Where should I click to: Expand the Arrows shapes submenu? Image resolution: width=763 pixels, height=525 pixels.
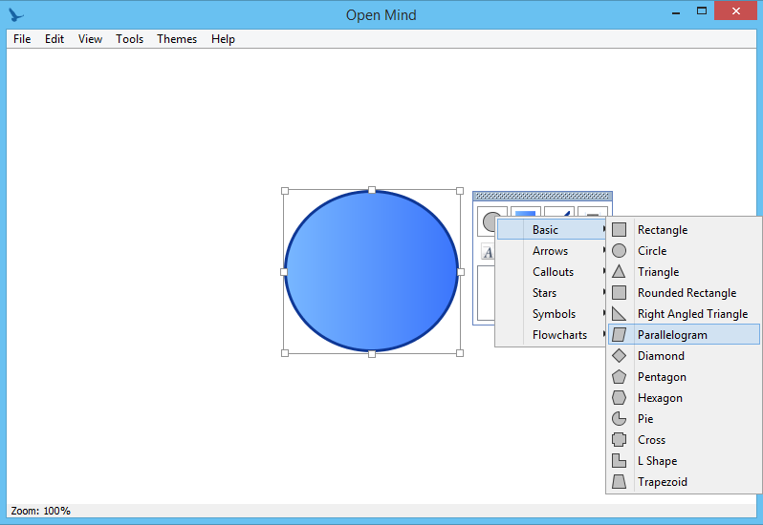pyautogui.click(x=552, y=251)
